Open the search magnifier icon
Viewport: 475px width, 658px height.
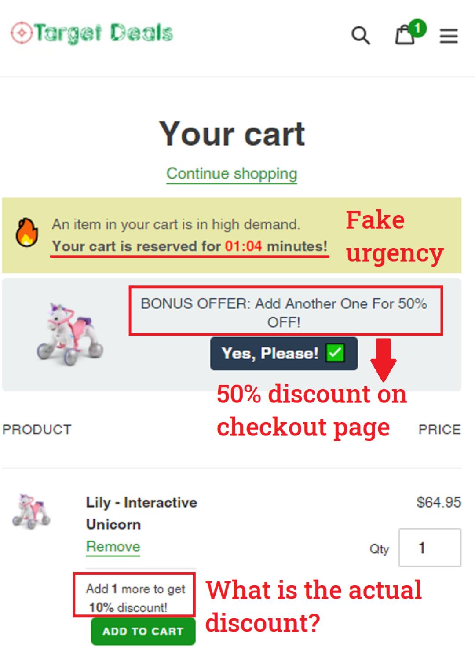tap(360, 35)
